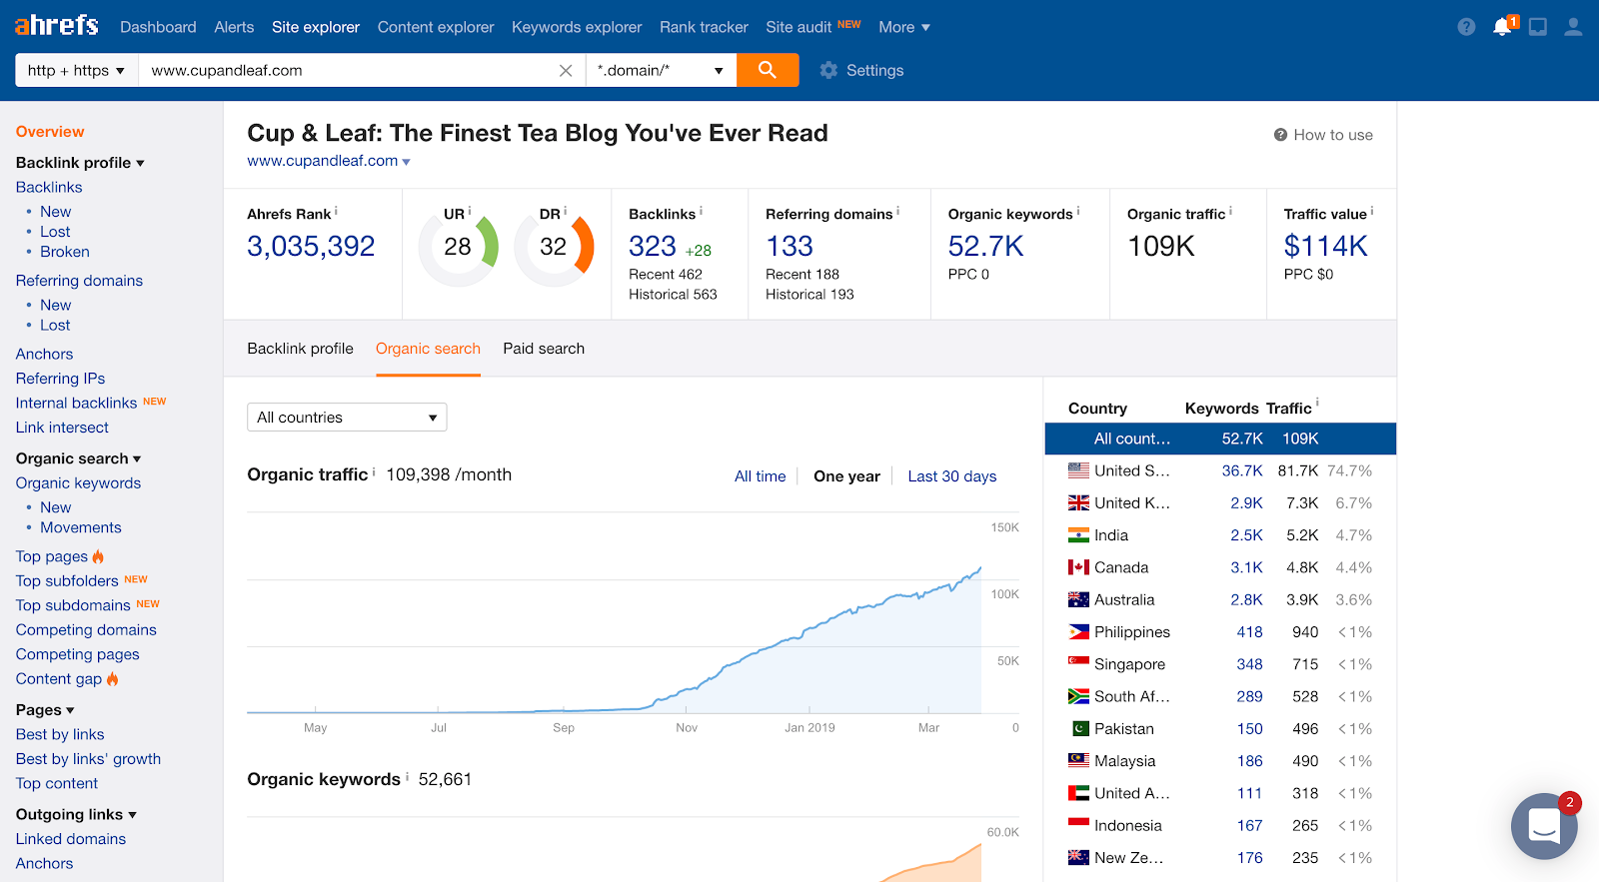The image size is (1599, 882).
Task: Switch to the Paid search tab
Action: 544,349
